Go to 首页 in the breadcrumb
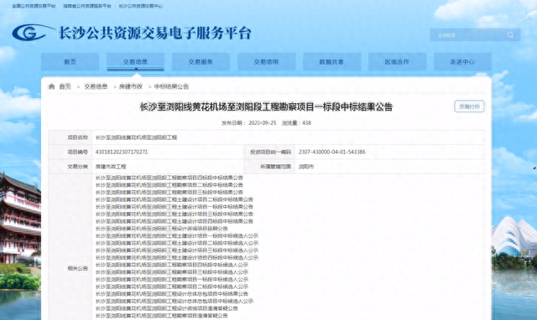 pyautogui.click(x=65, y=86)
